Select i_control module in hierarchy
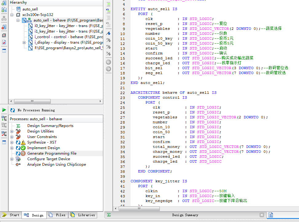 coord(42,37)
